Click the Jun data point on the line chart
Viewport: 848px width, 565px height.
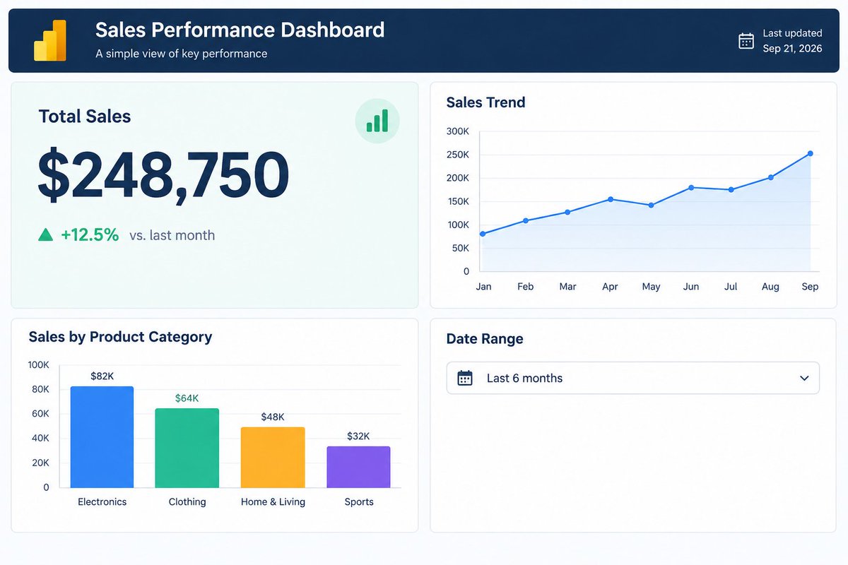(691, 187)
